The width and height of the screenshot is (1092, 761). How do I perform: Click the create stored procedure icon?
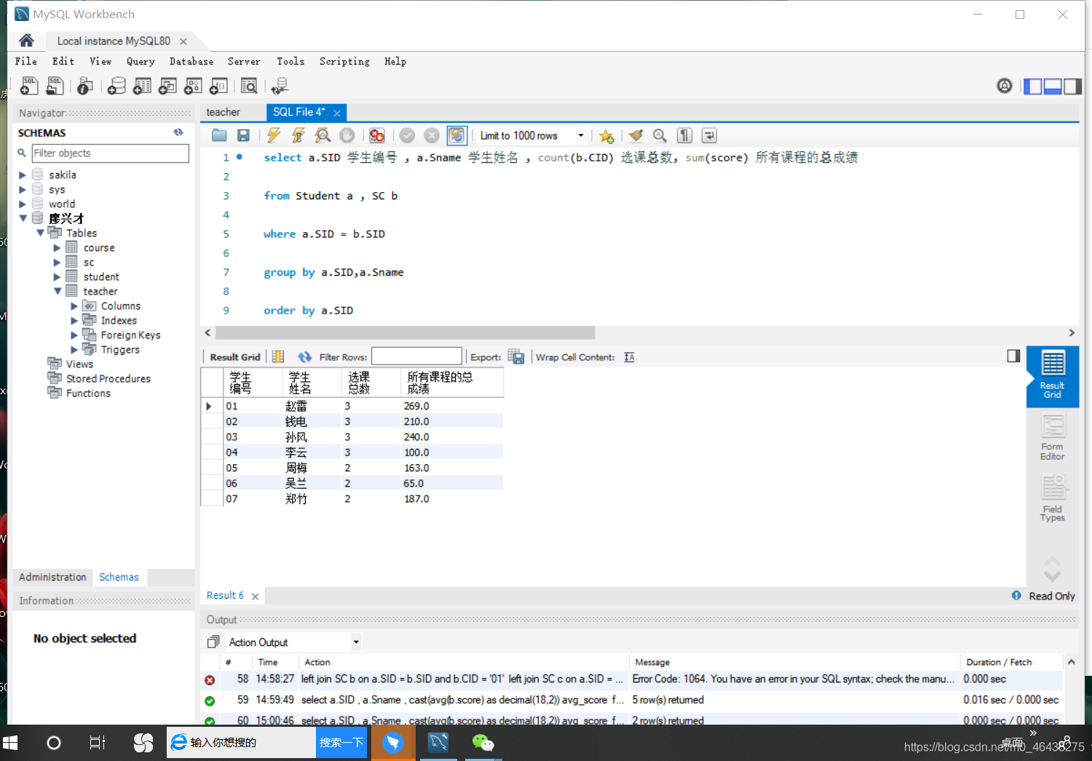point(193,86)
